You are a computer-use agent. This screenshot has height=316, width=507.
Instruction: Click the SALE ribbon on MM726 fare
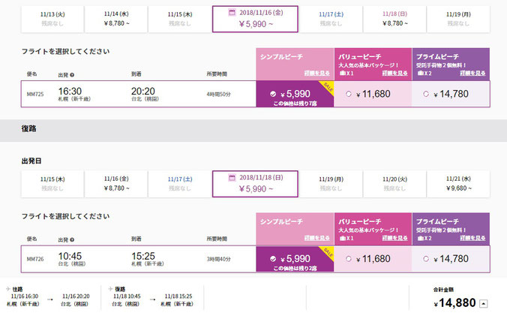click(x=327, y=252)
